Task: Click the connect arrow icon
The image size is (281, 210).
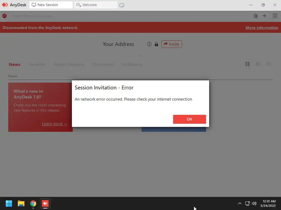Action: click(x=264, y=16)
